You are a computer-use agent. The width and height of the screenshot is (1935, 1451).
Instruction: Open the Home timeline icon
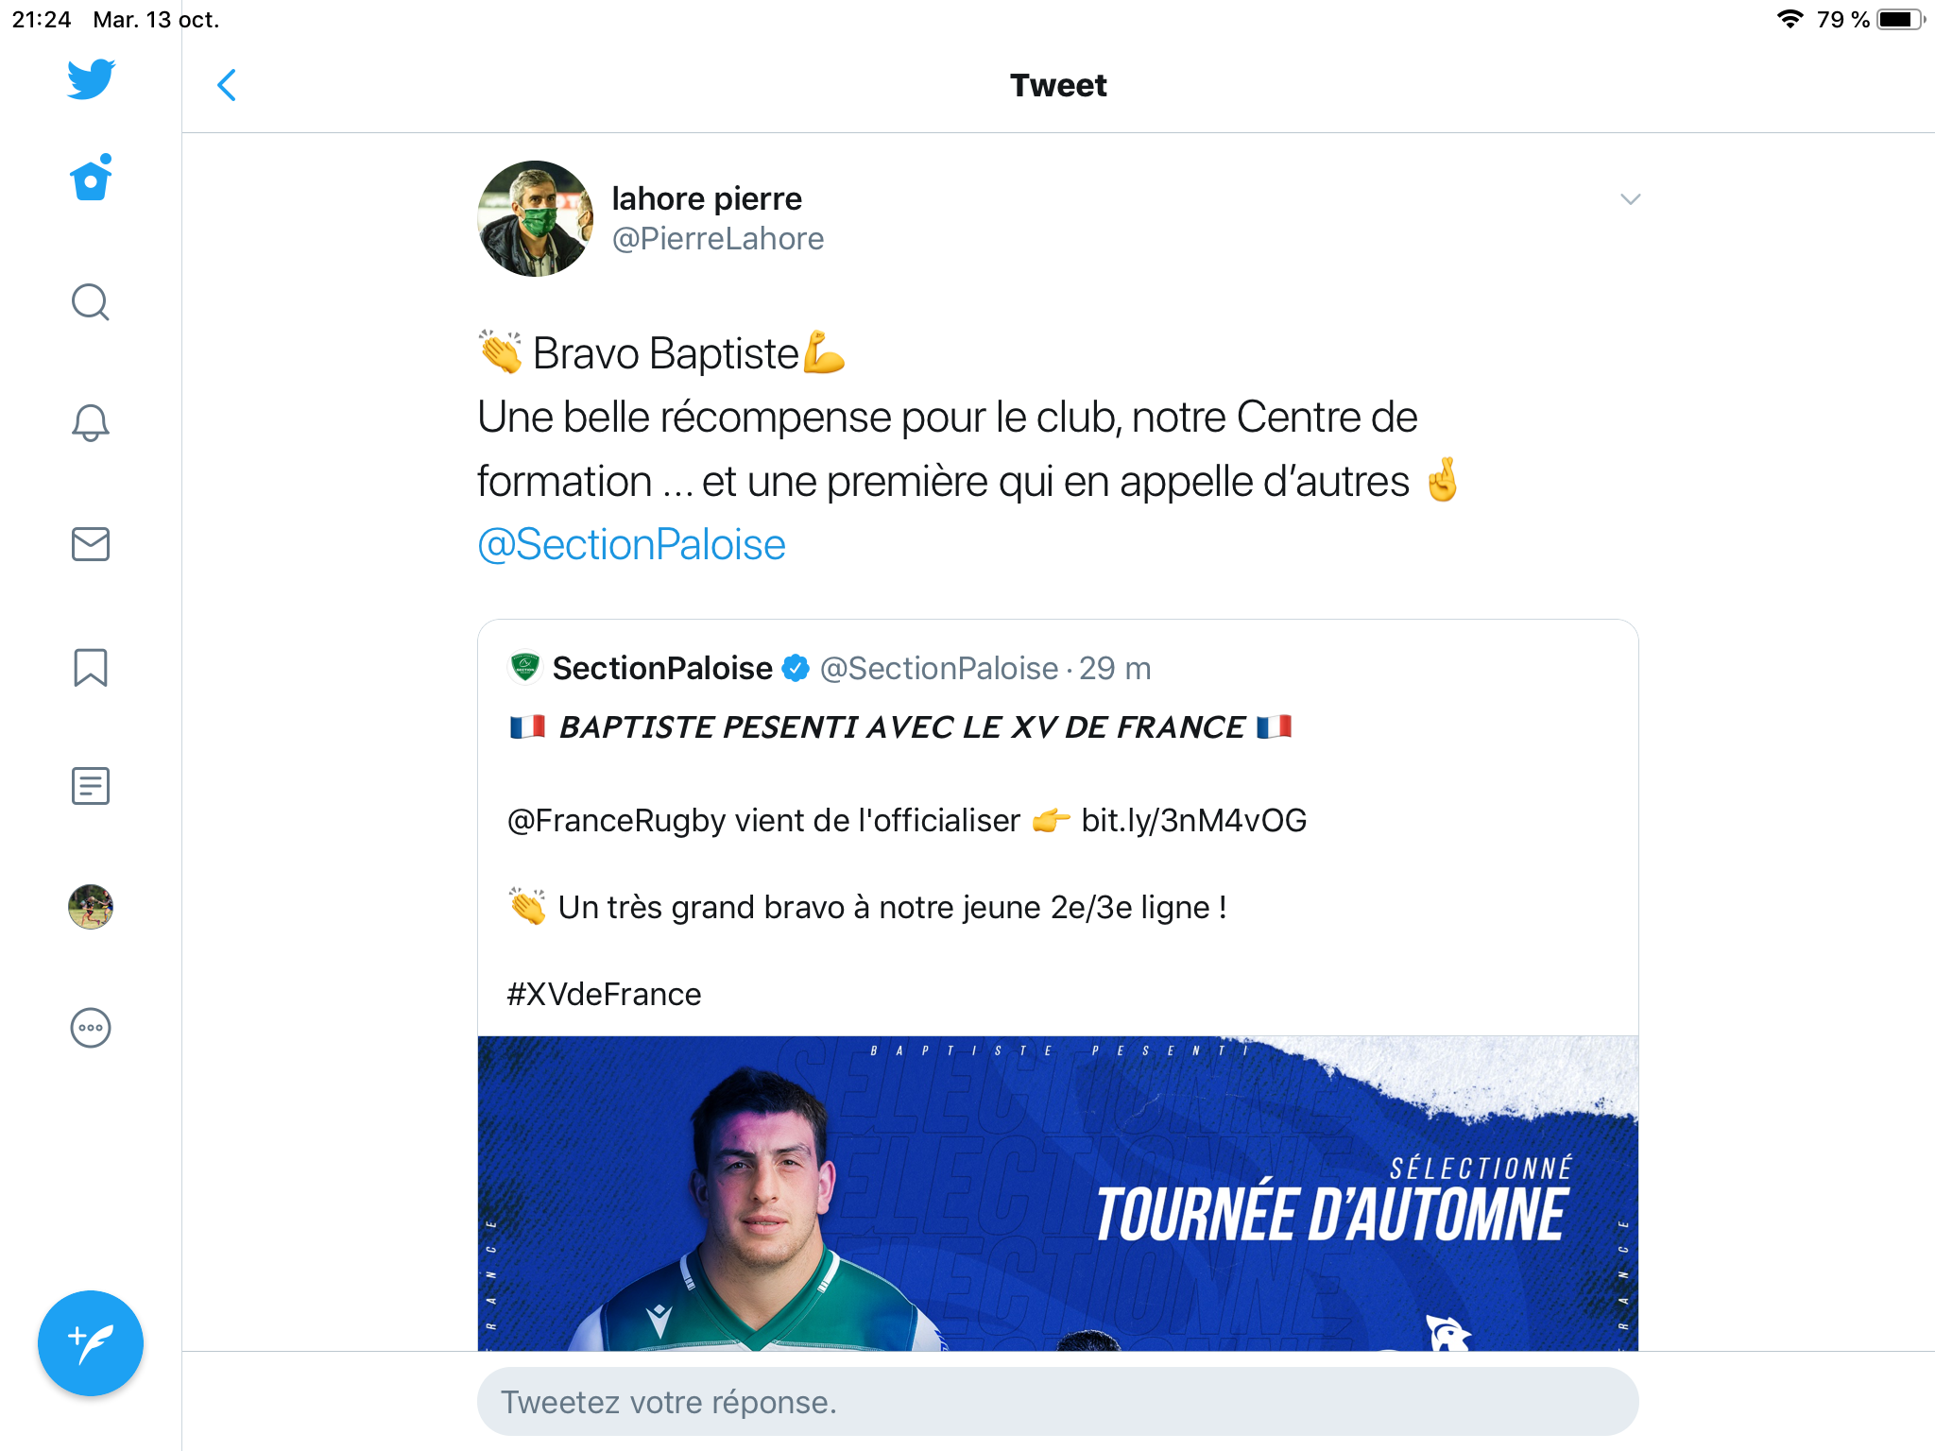(91, 179)
